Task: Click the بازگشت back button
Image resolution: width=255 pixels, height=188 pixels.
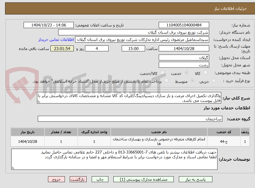Action: (78, 179)
